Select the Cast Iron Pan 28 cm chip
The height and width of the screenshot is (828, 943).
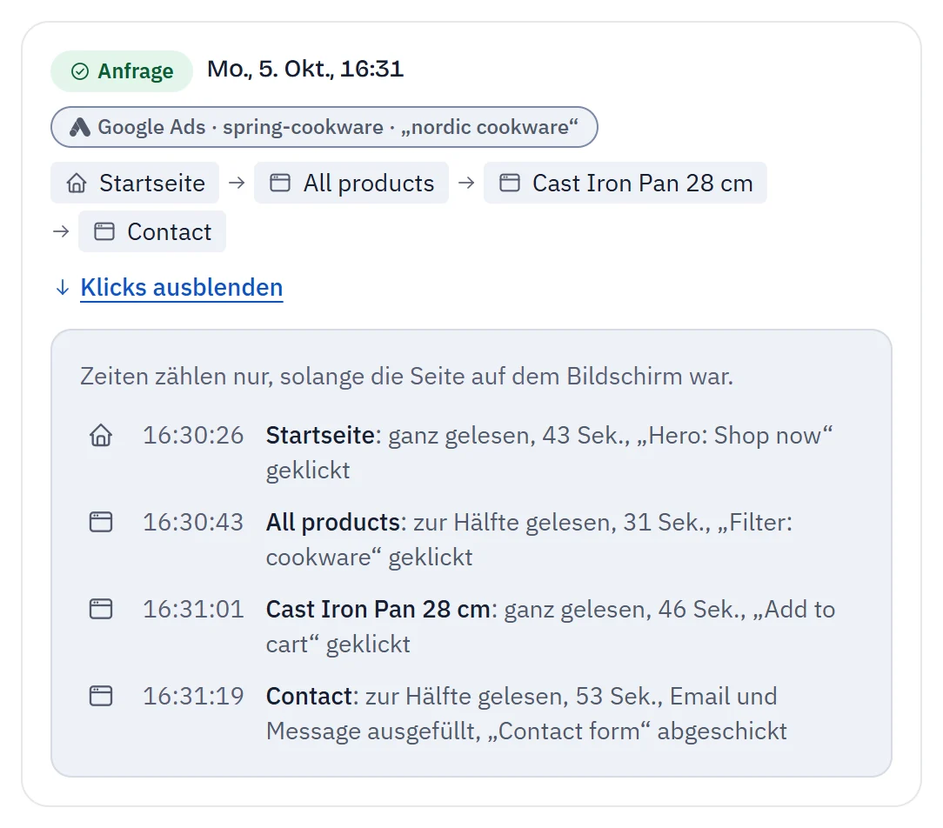(625, 183)
